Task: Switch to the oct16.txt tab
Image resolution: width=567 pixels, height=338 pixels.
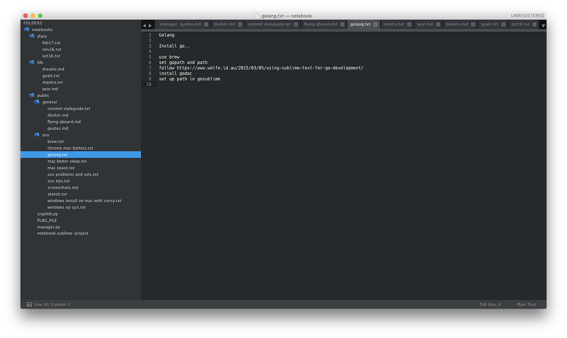Action: (520, 24)
